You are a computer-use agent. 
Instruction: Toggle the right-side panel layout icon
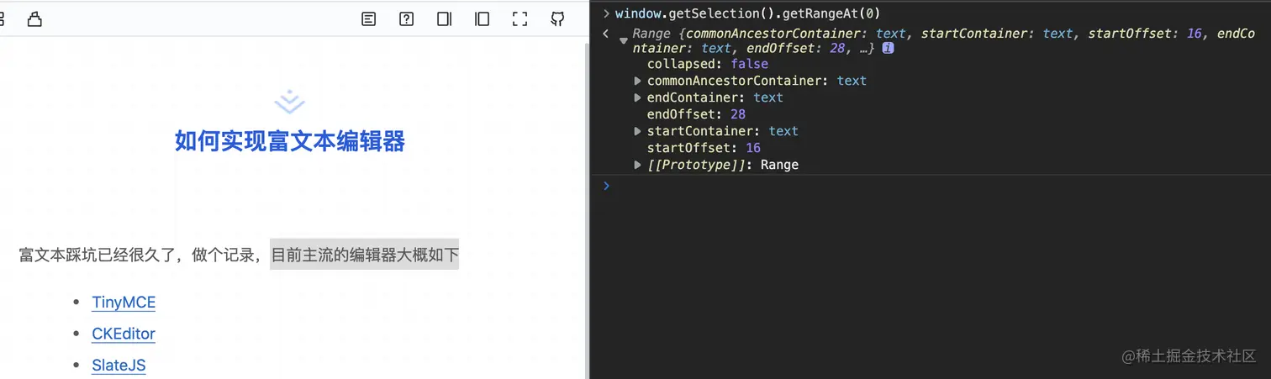click(445, 18)
